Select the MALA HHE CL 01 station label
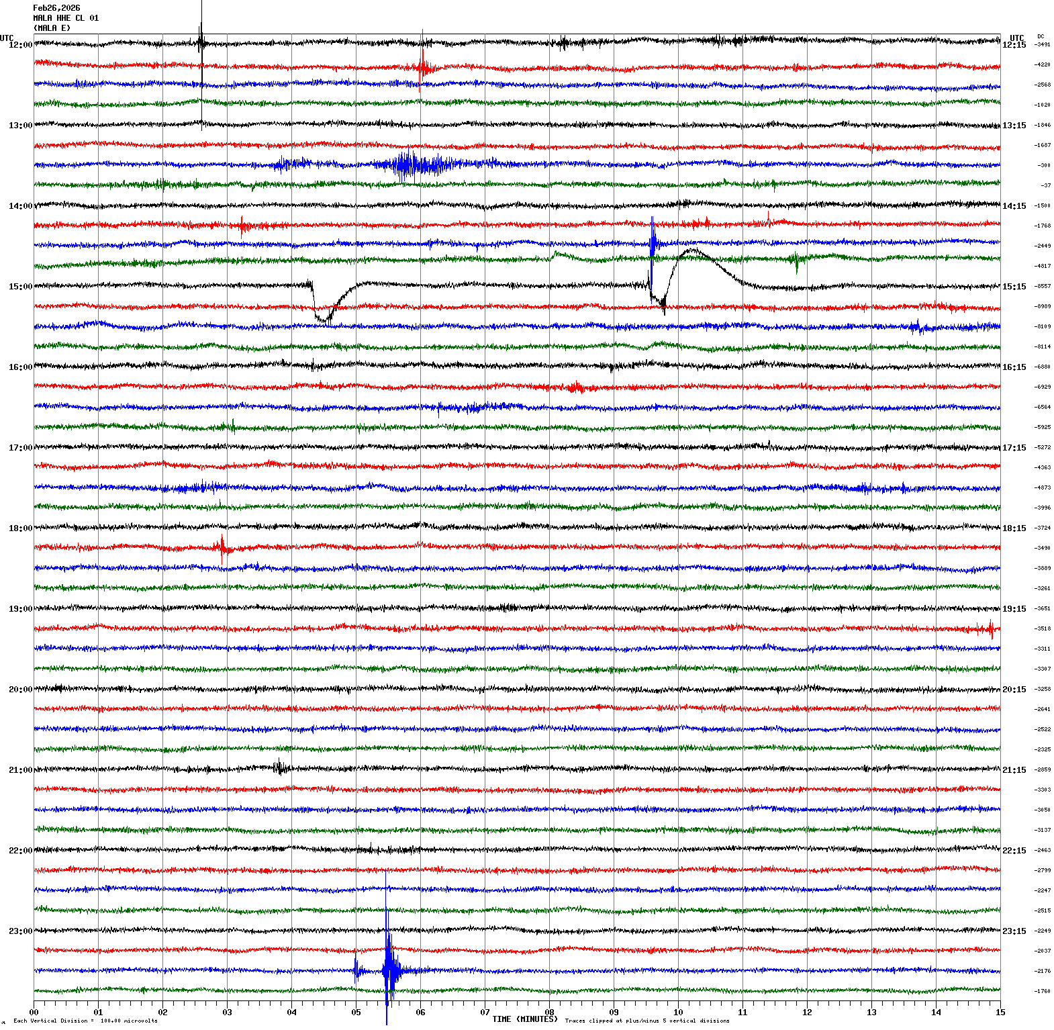The width and height of the screenshot is (1054, 1030). 66,18
